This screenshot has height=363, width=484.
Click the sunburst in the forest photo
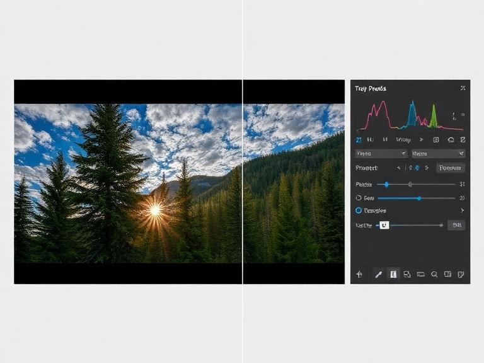(155, 210)
